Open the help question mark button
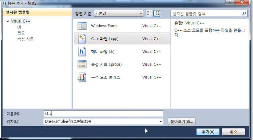 pos(230,2)
